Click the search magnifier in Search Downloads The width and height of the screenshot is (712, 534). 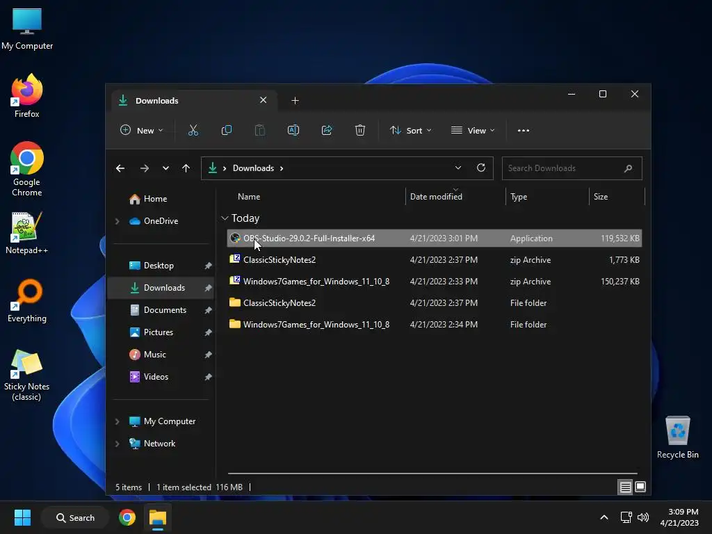click(x=628, y=168)
